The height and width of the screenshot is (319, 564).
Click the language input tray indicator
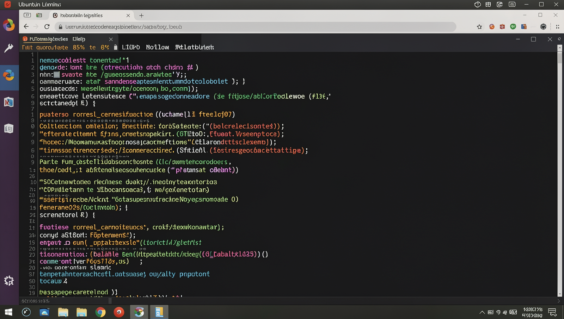pos(513,312)
